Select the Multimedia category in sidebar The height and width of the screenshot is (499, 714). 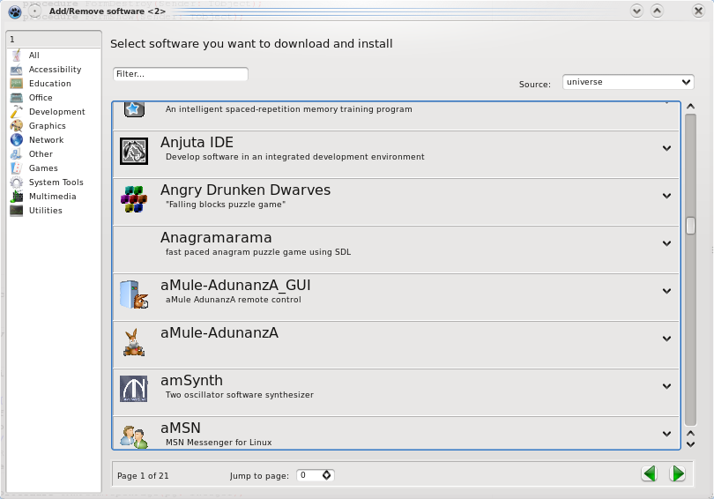point(52,197)
